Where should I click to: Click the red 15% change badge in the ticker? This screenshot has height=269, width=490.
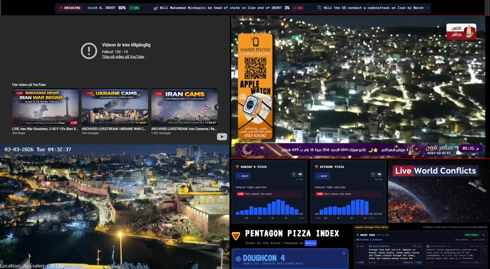click(x=298, y=8)
